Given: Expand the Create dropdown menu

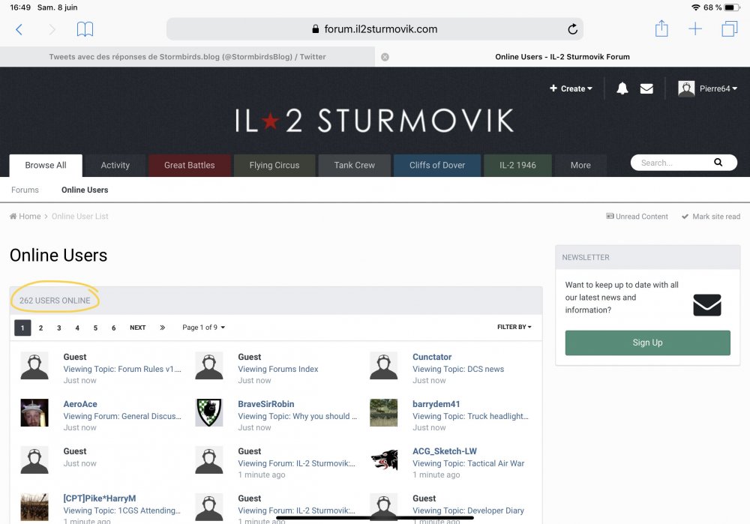Looking at the screenshot, I should 571,88.
